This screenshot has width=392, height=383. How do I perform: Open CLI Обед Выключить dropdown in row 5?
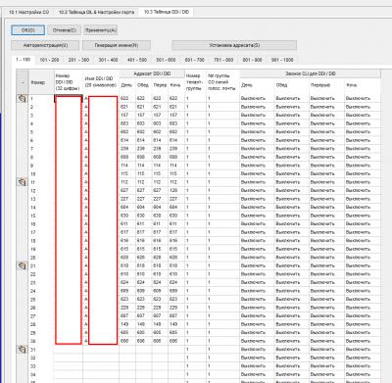(291, 132)
